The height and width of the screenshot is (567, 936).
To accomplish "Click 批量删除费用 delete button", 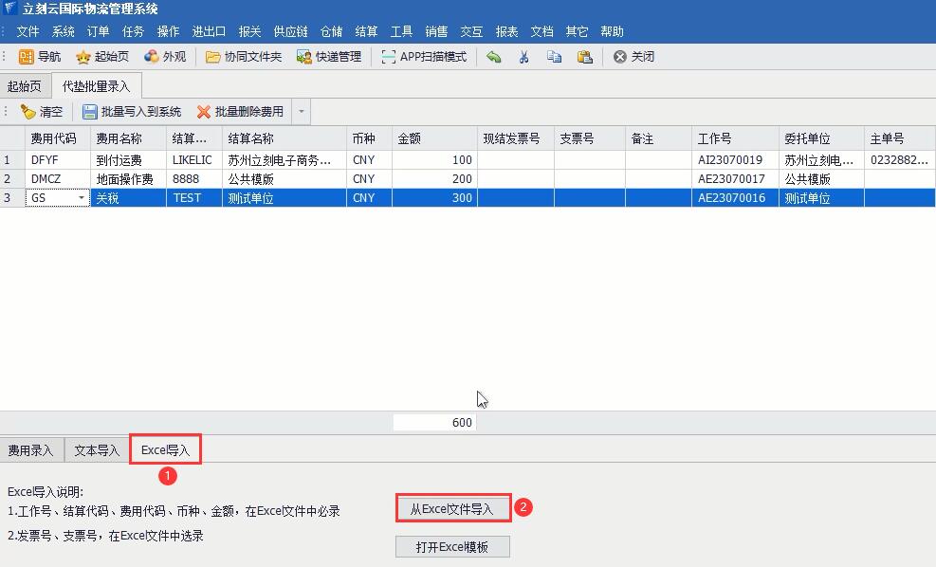I will [240, 112].
